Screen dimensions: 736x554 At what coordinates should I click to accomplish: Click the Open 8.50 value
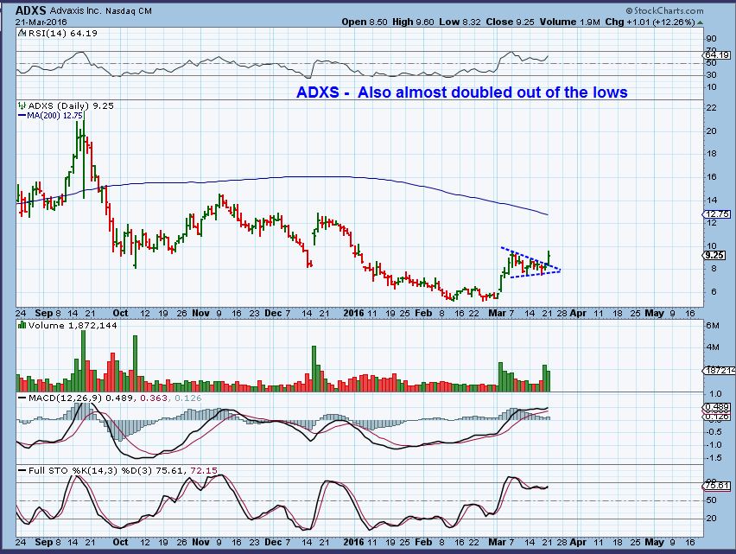(x=365, y=22)
